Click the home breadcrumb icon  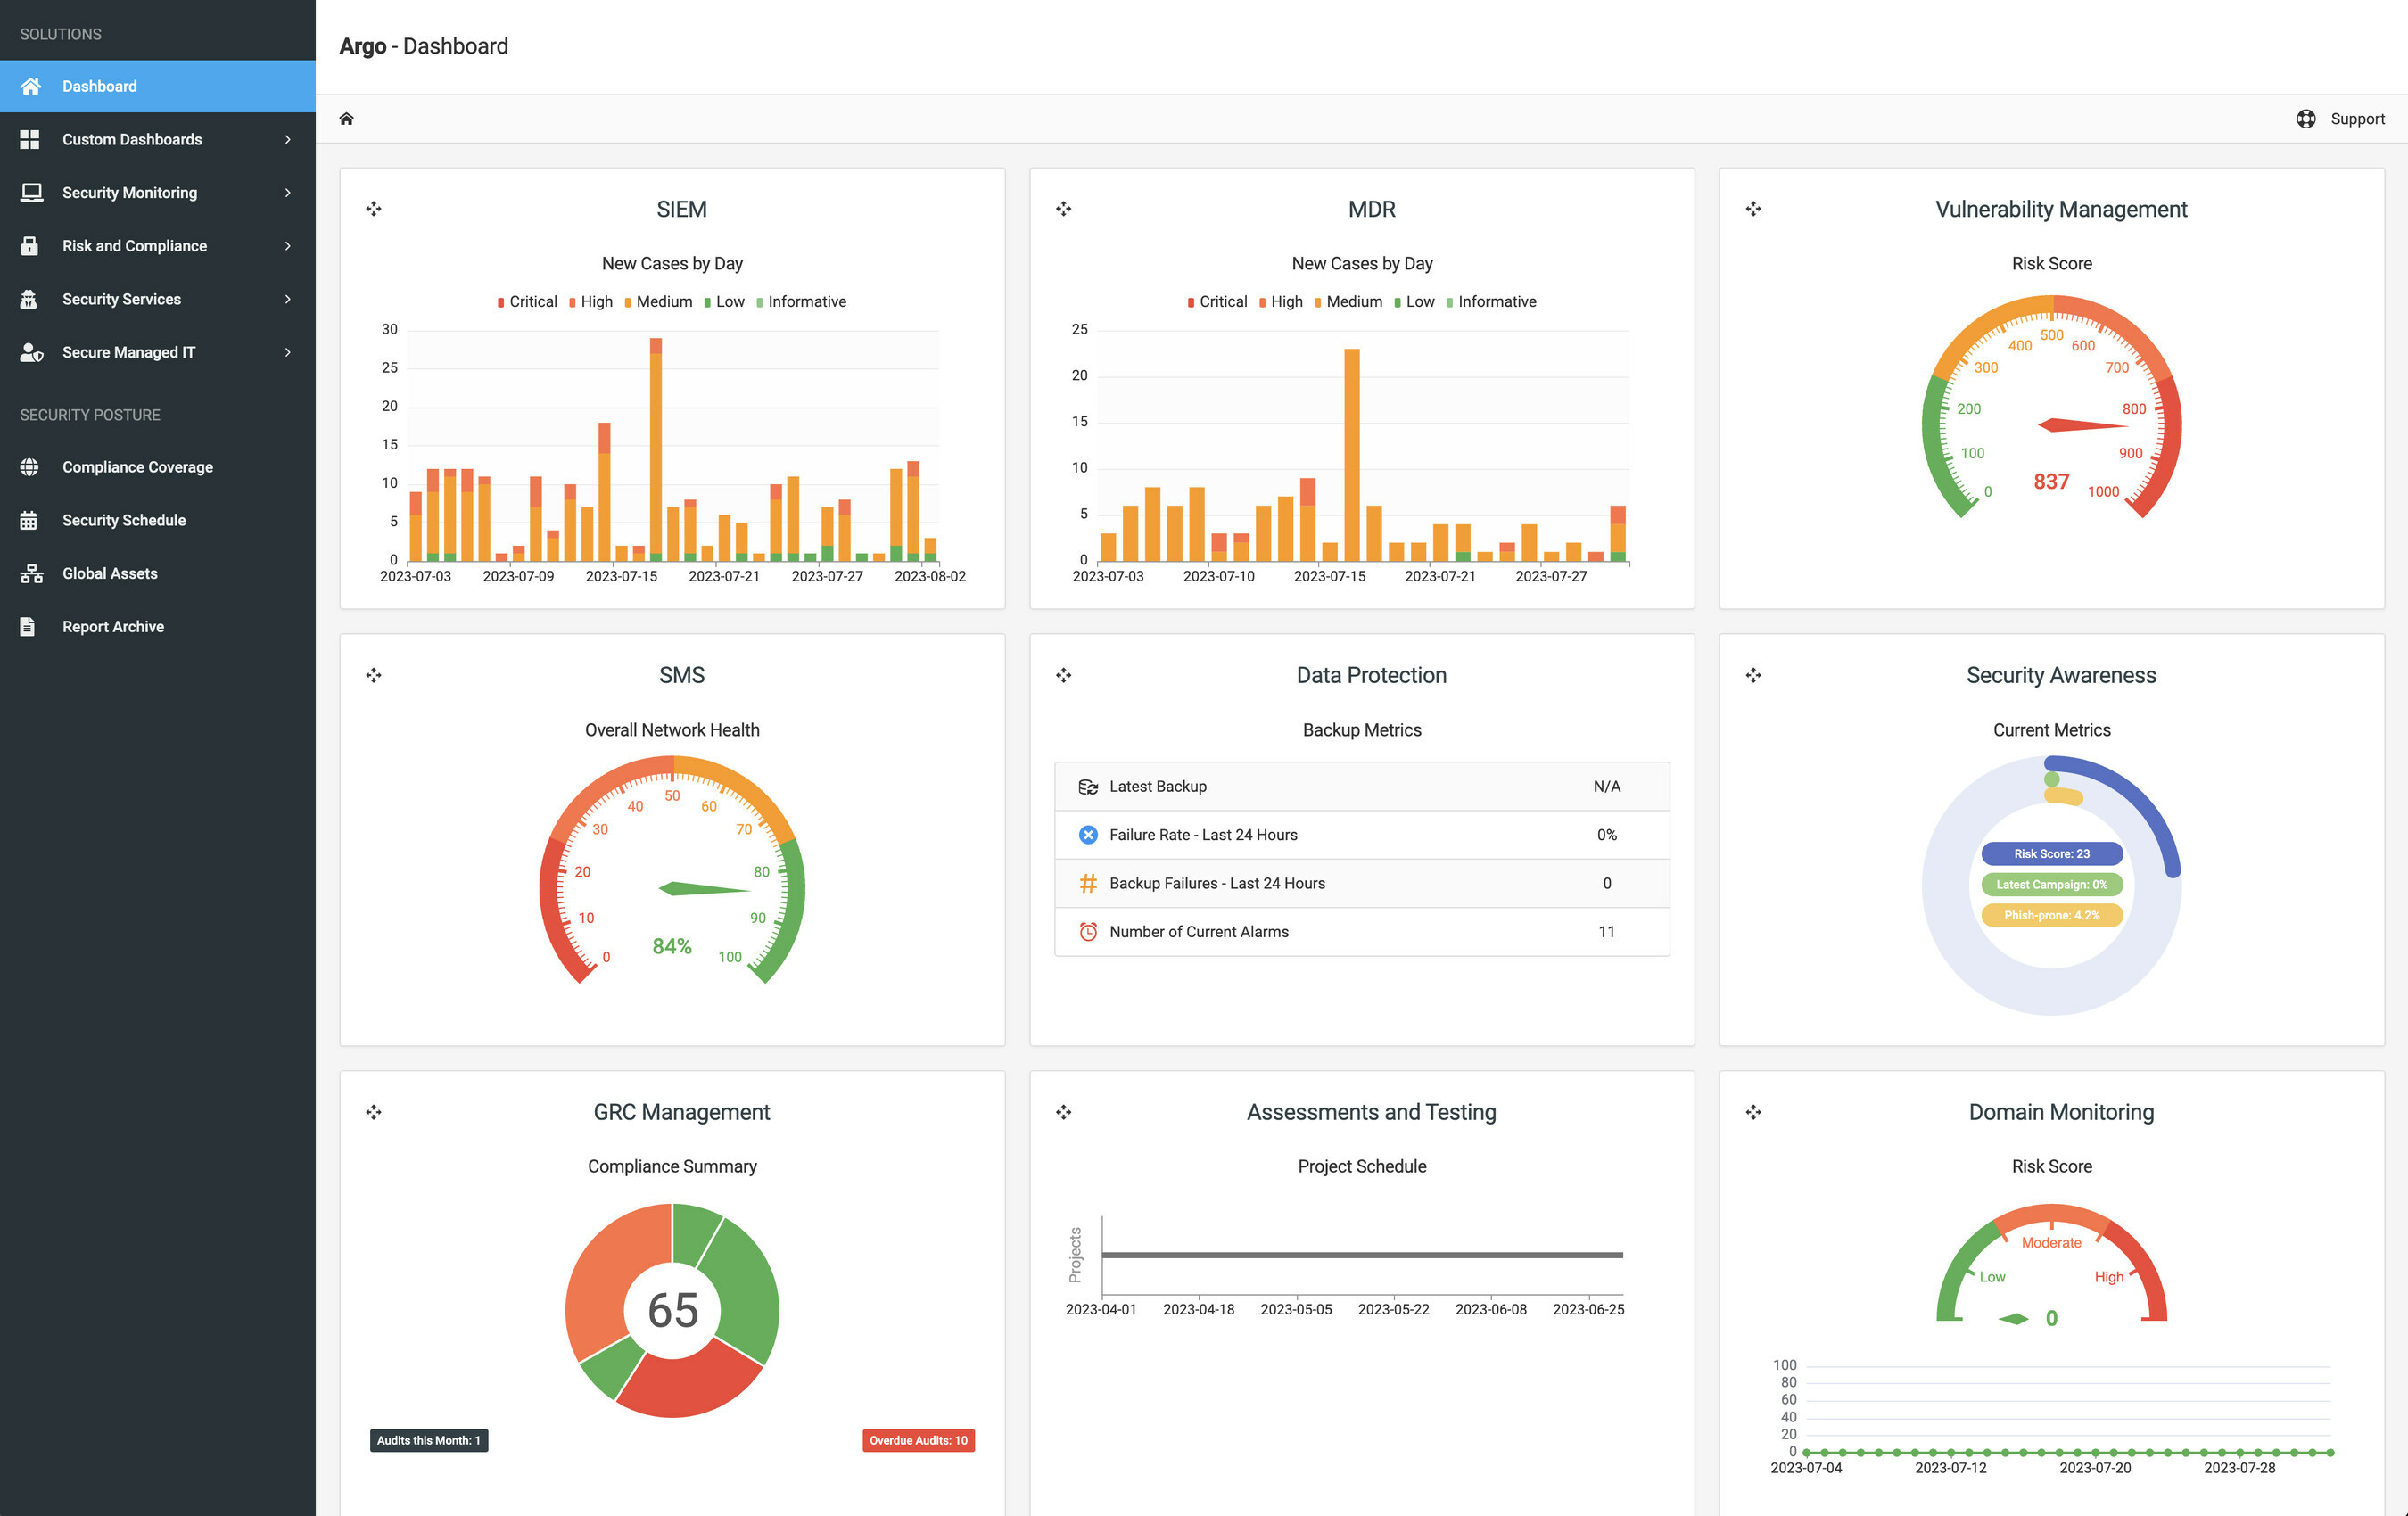[346, 119]
